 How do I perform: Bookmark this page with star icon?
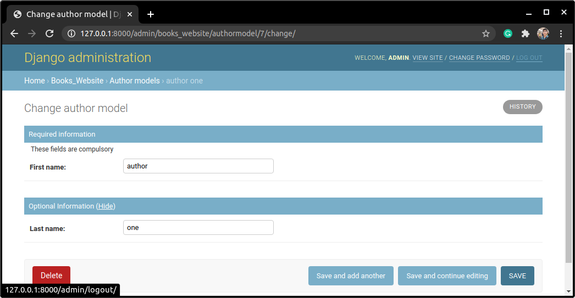486,33
